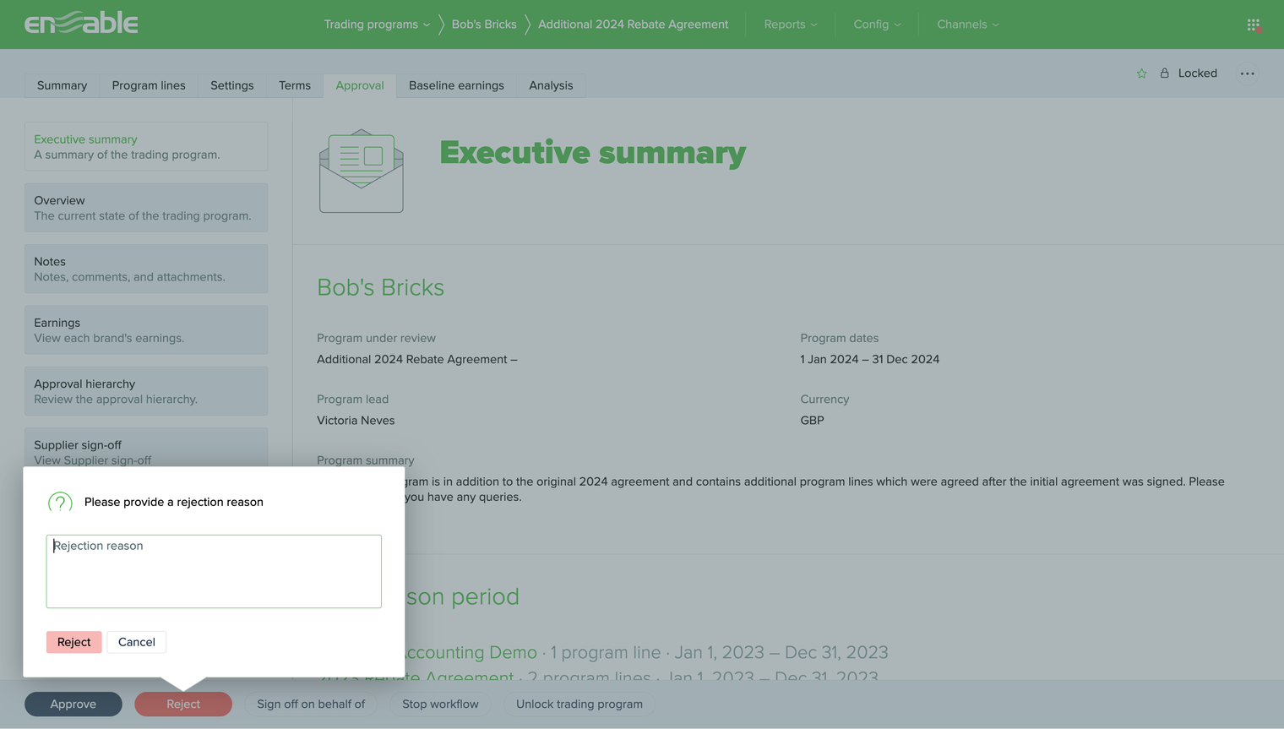Click the currency value GBP

[x=812, y=421]
